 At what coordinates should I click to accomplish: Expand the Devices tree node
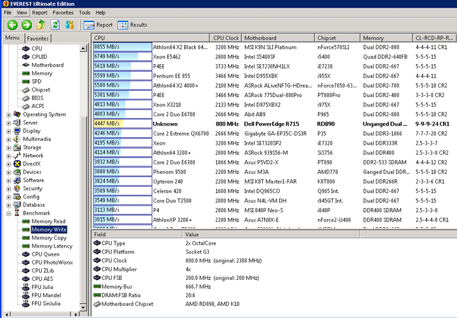point(8,173)
